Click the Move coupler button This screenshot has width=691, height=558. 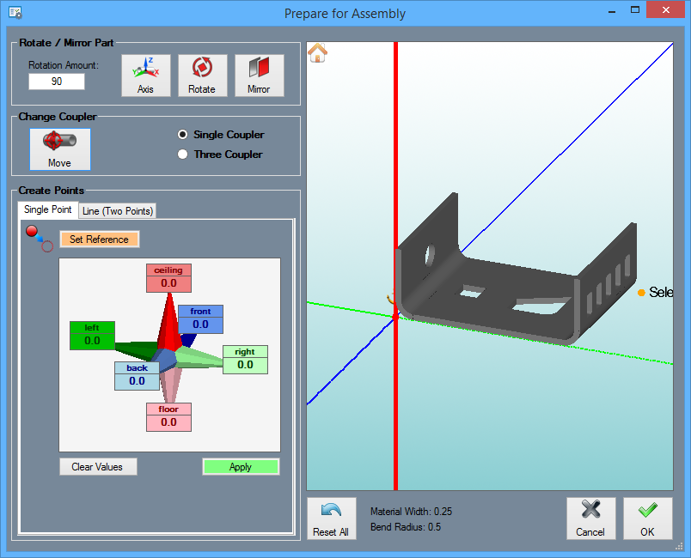tap(60, 149)
